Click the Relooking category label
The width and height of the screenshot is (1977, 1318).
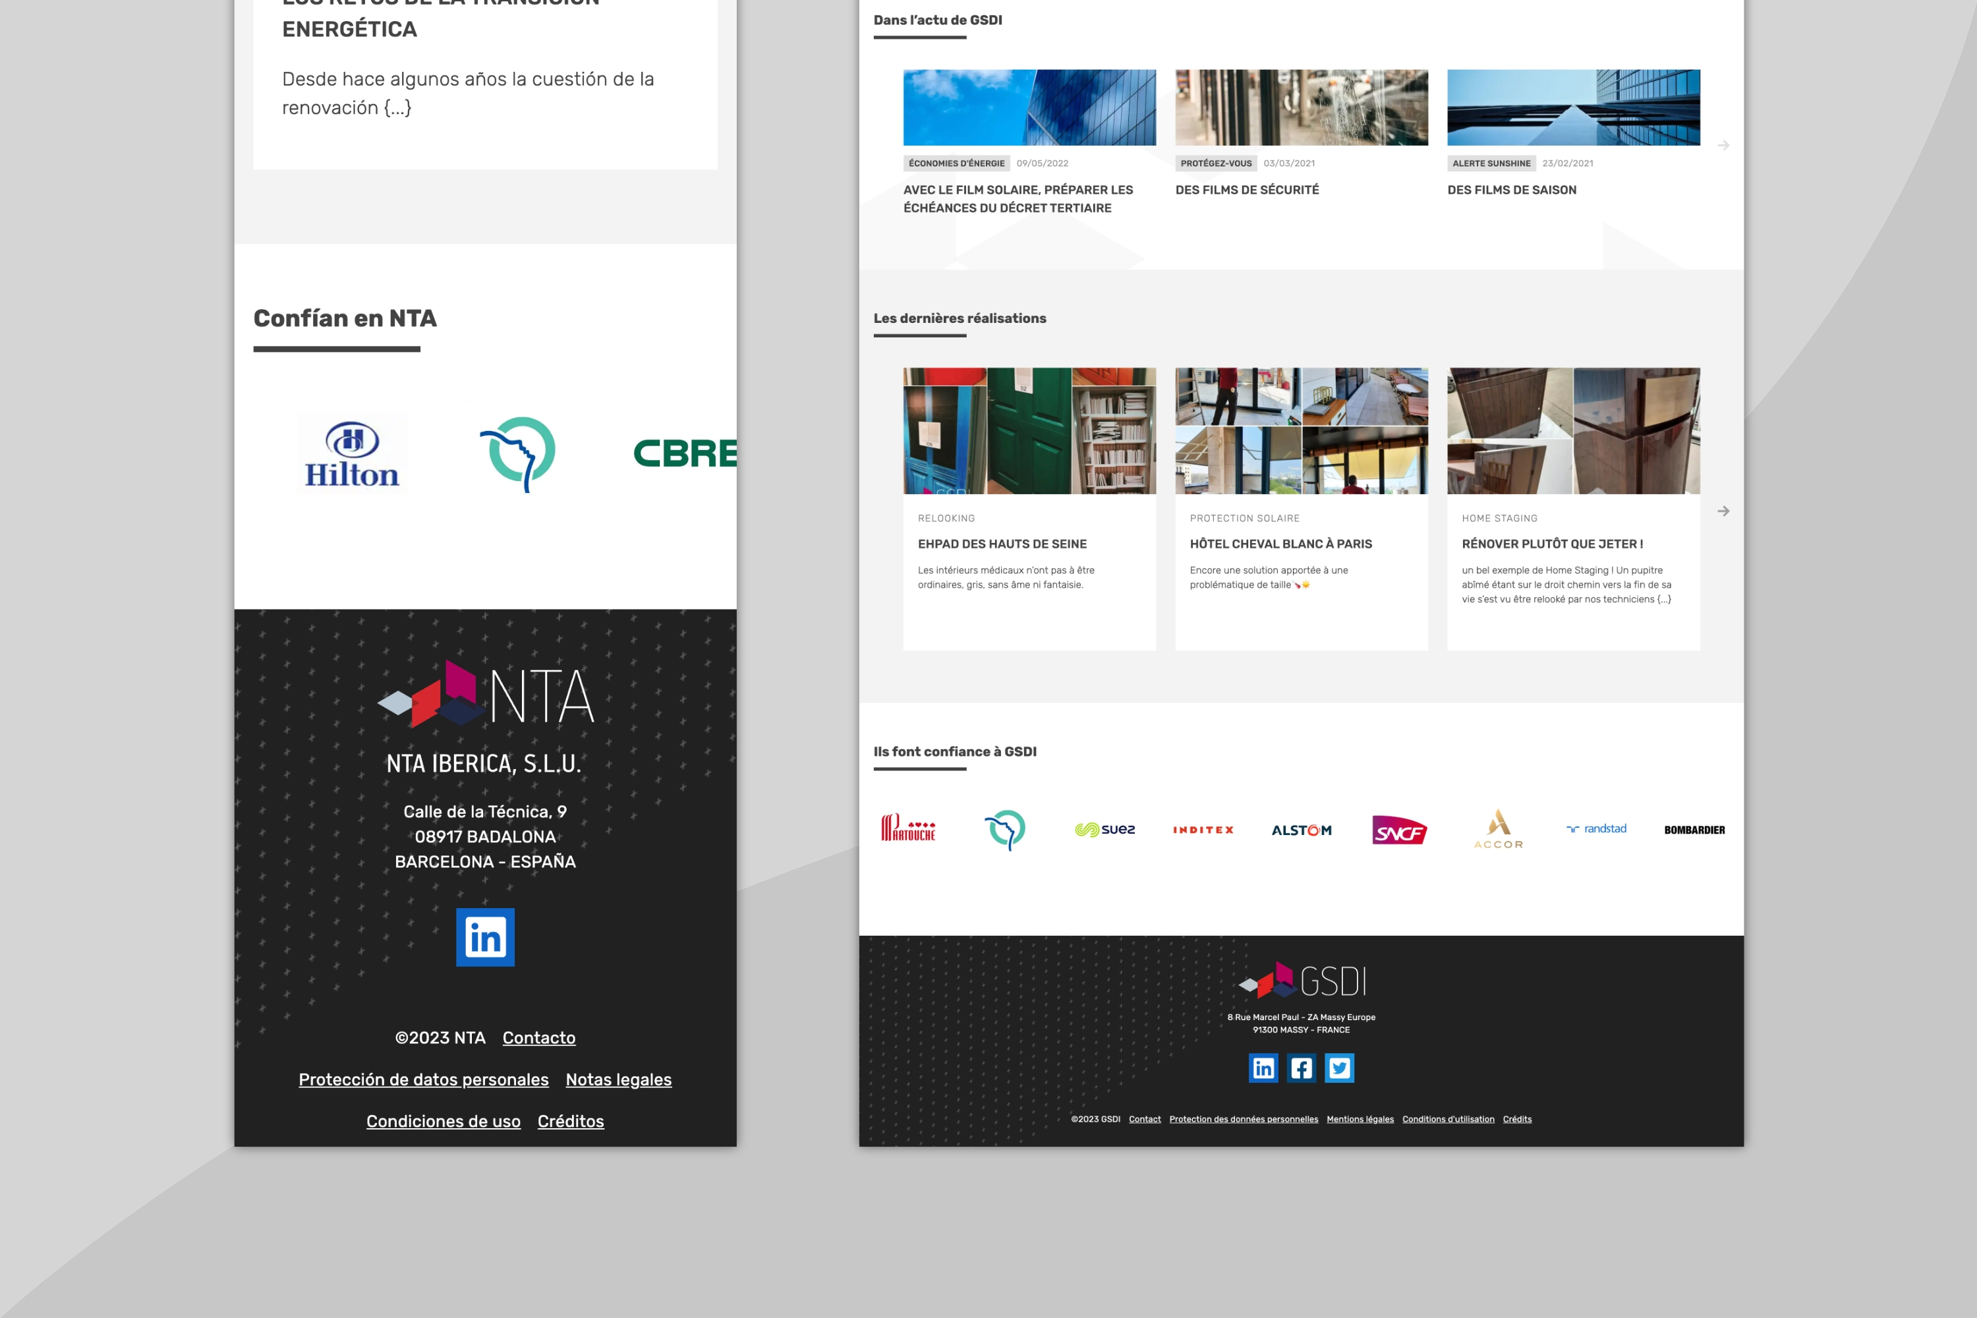pos(946,519)
